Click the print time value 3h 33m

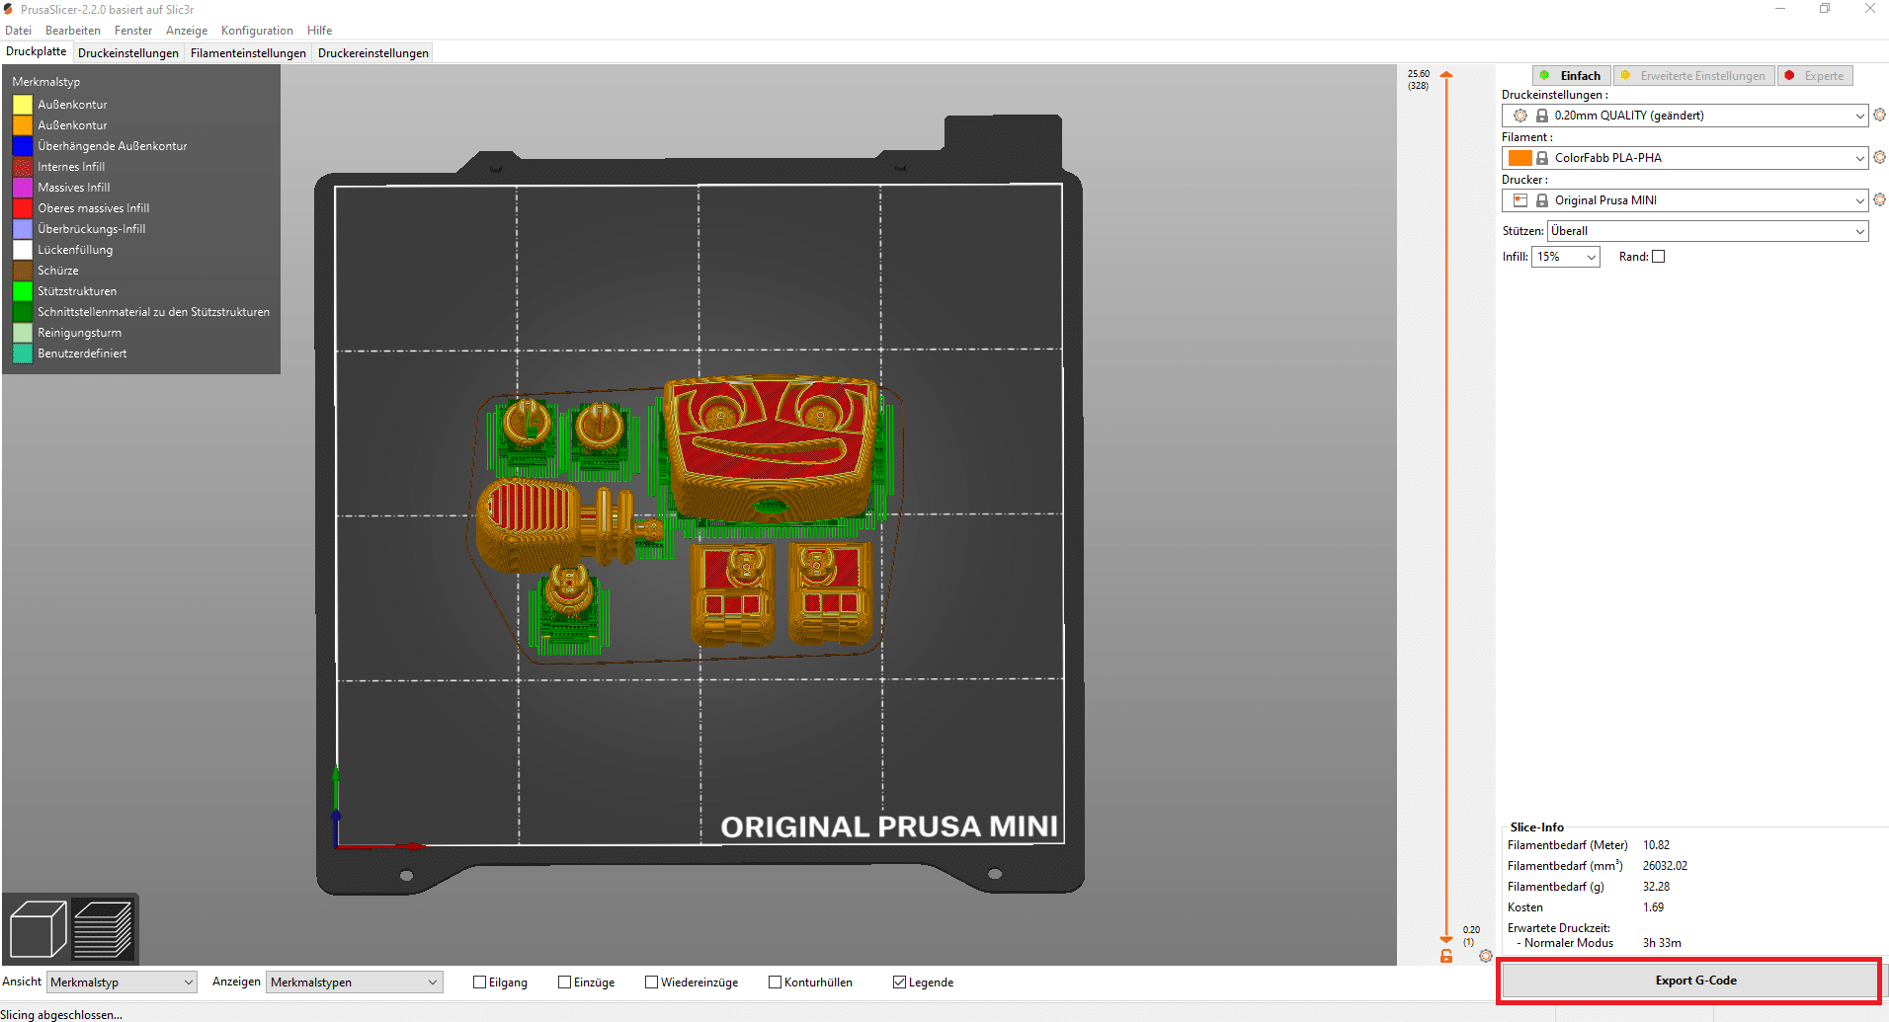pyautogui.click(x=1662, y=943)
